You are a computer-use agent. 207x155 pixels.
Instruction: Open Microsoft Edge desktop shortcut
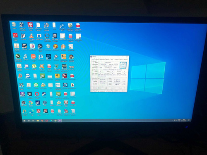pos(31,112)
